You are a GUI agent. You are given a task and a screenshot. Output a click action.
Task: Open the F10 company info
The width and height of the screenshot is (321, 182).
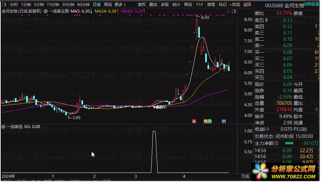coord(200,5)
